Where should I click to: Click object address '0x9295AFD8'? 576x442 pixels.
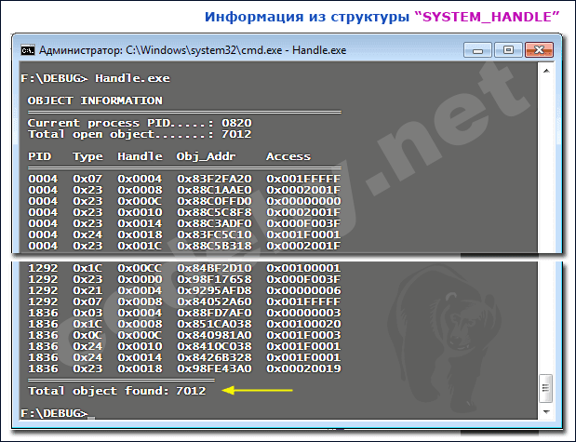(x=215, y=290)
